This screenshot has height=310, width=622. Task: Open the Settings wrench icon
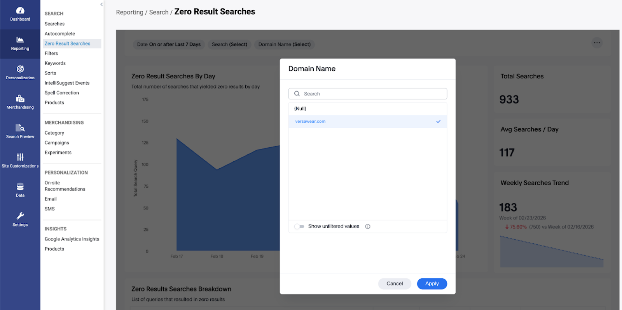20,216
